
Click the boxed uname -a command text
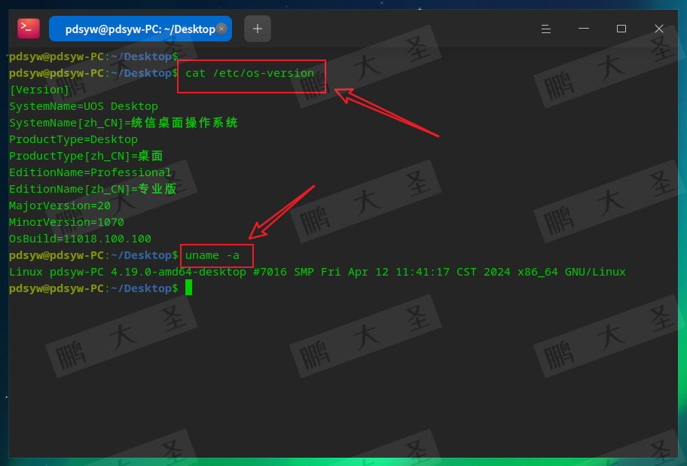(x=215, y=254)
